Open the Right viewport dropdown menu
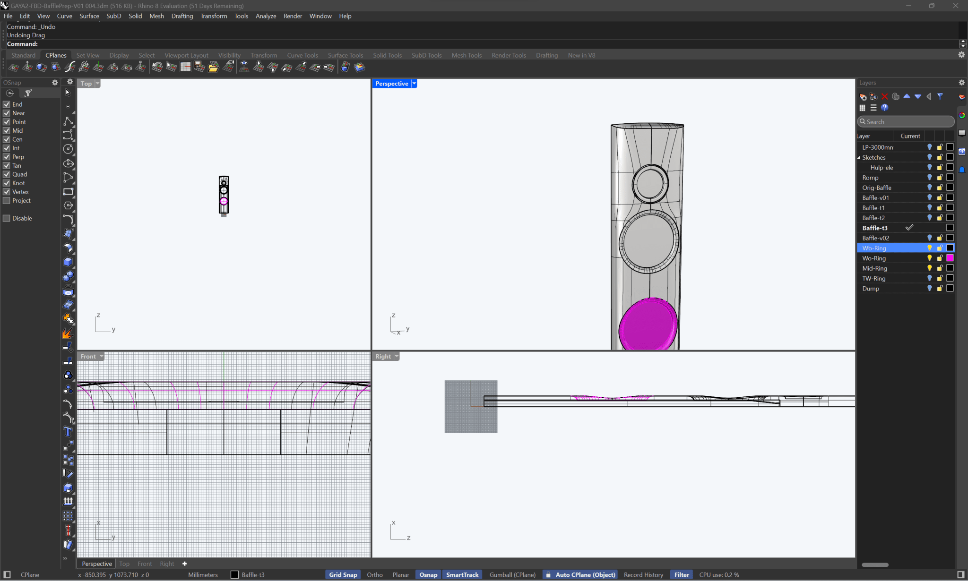The image size is (968, 581). pos(397,356)
